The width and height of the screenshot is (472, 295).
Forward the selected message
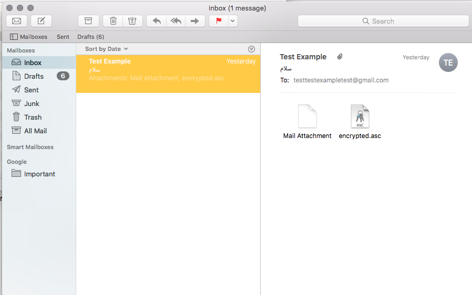(194, 21)
